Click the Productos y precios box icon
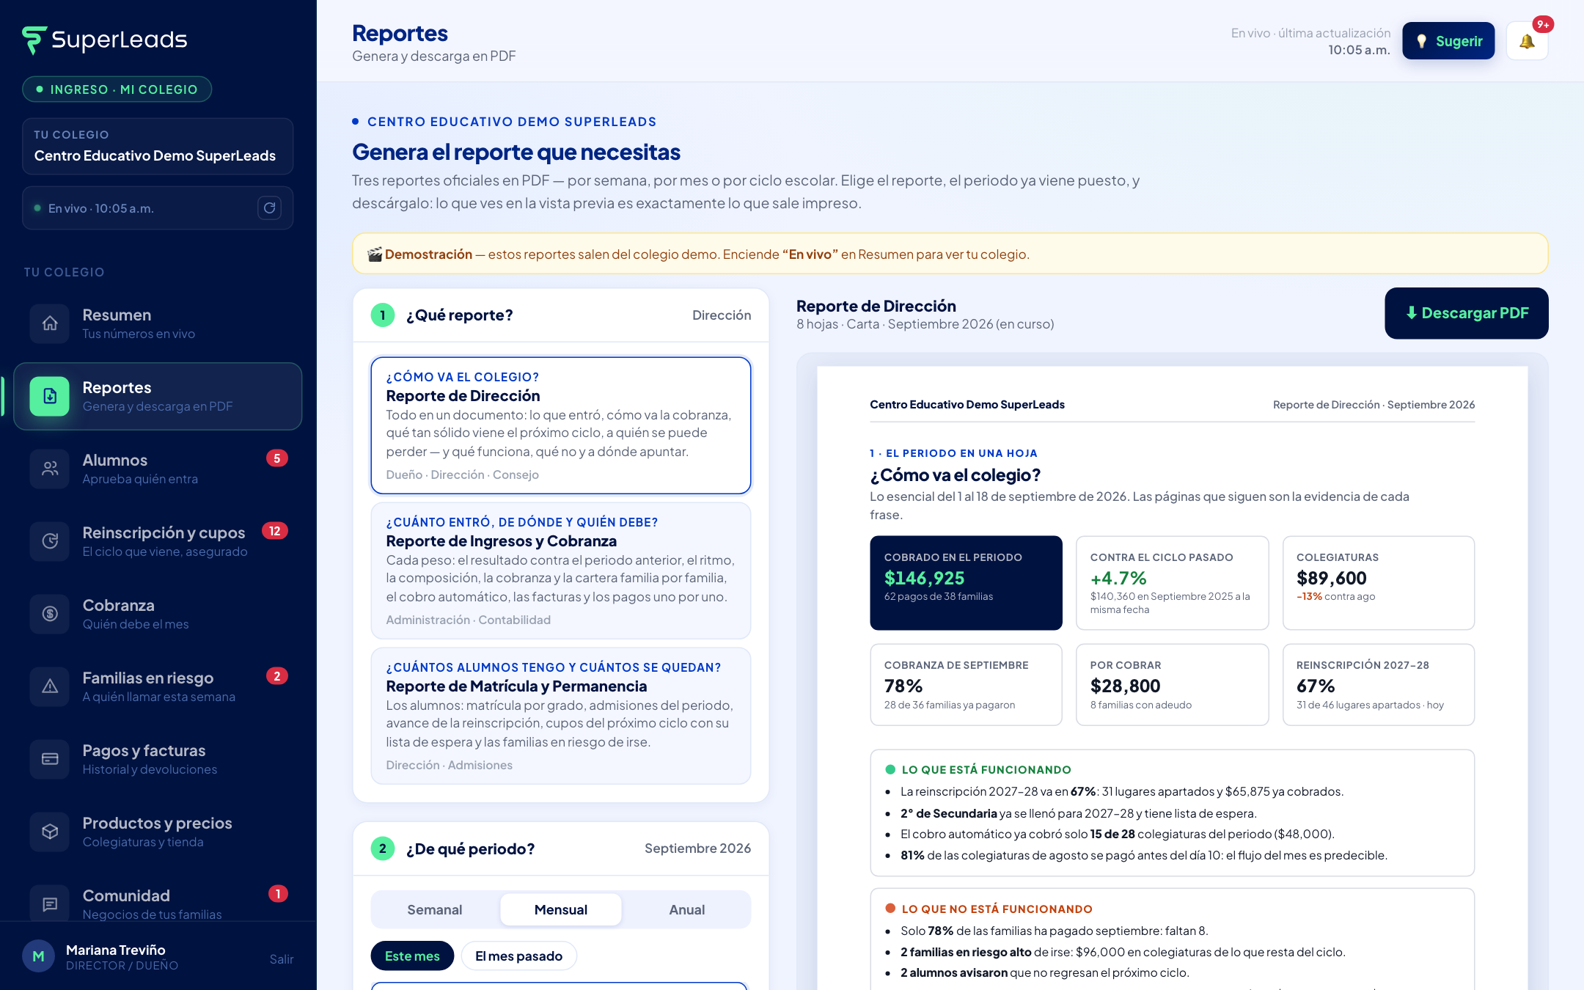 pyautogui.click(x=50, y=832)
